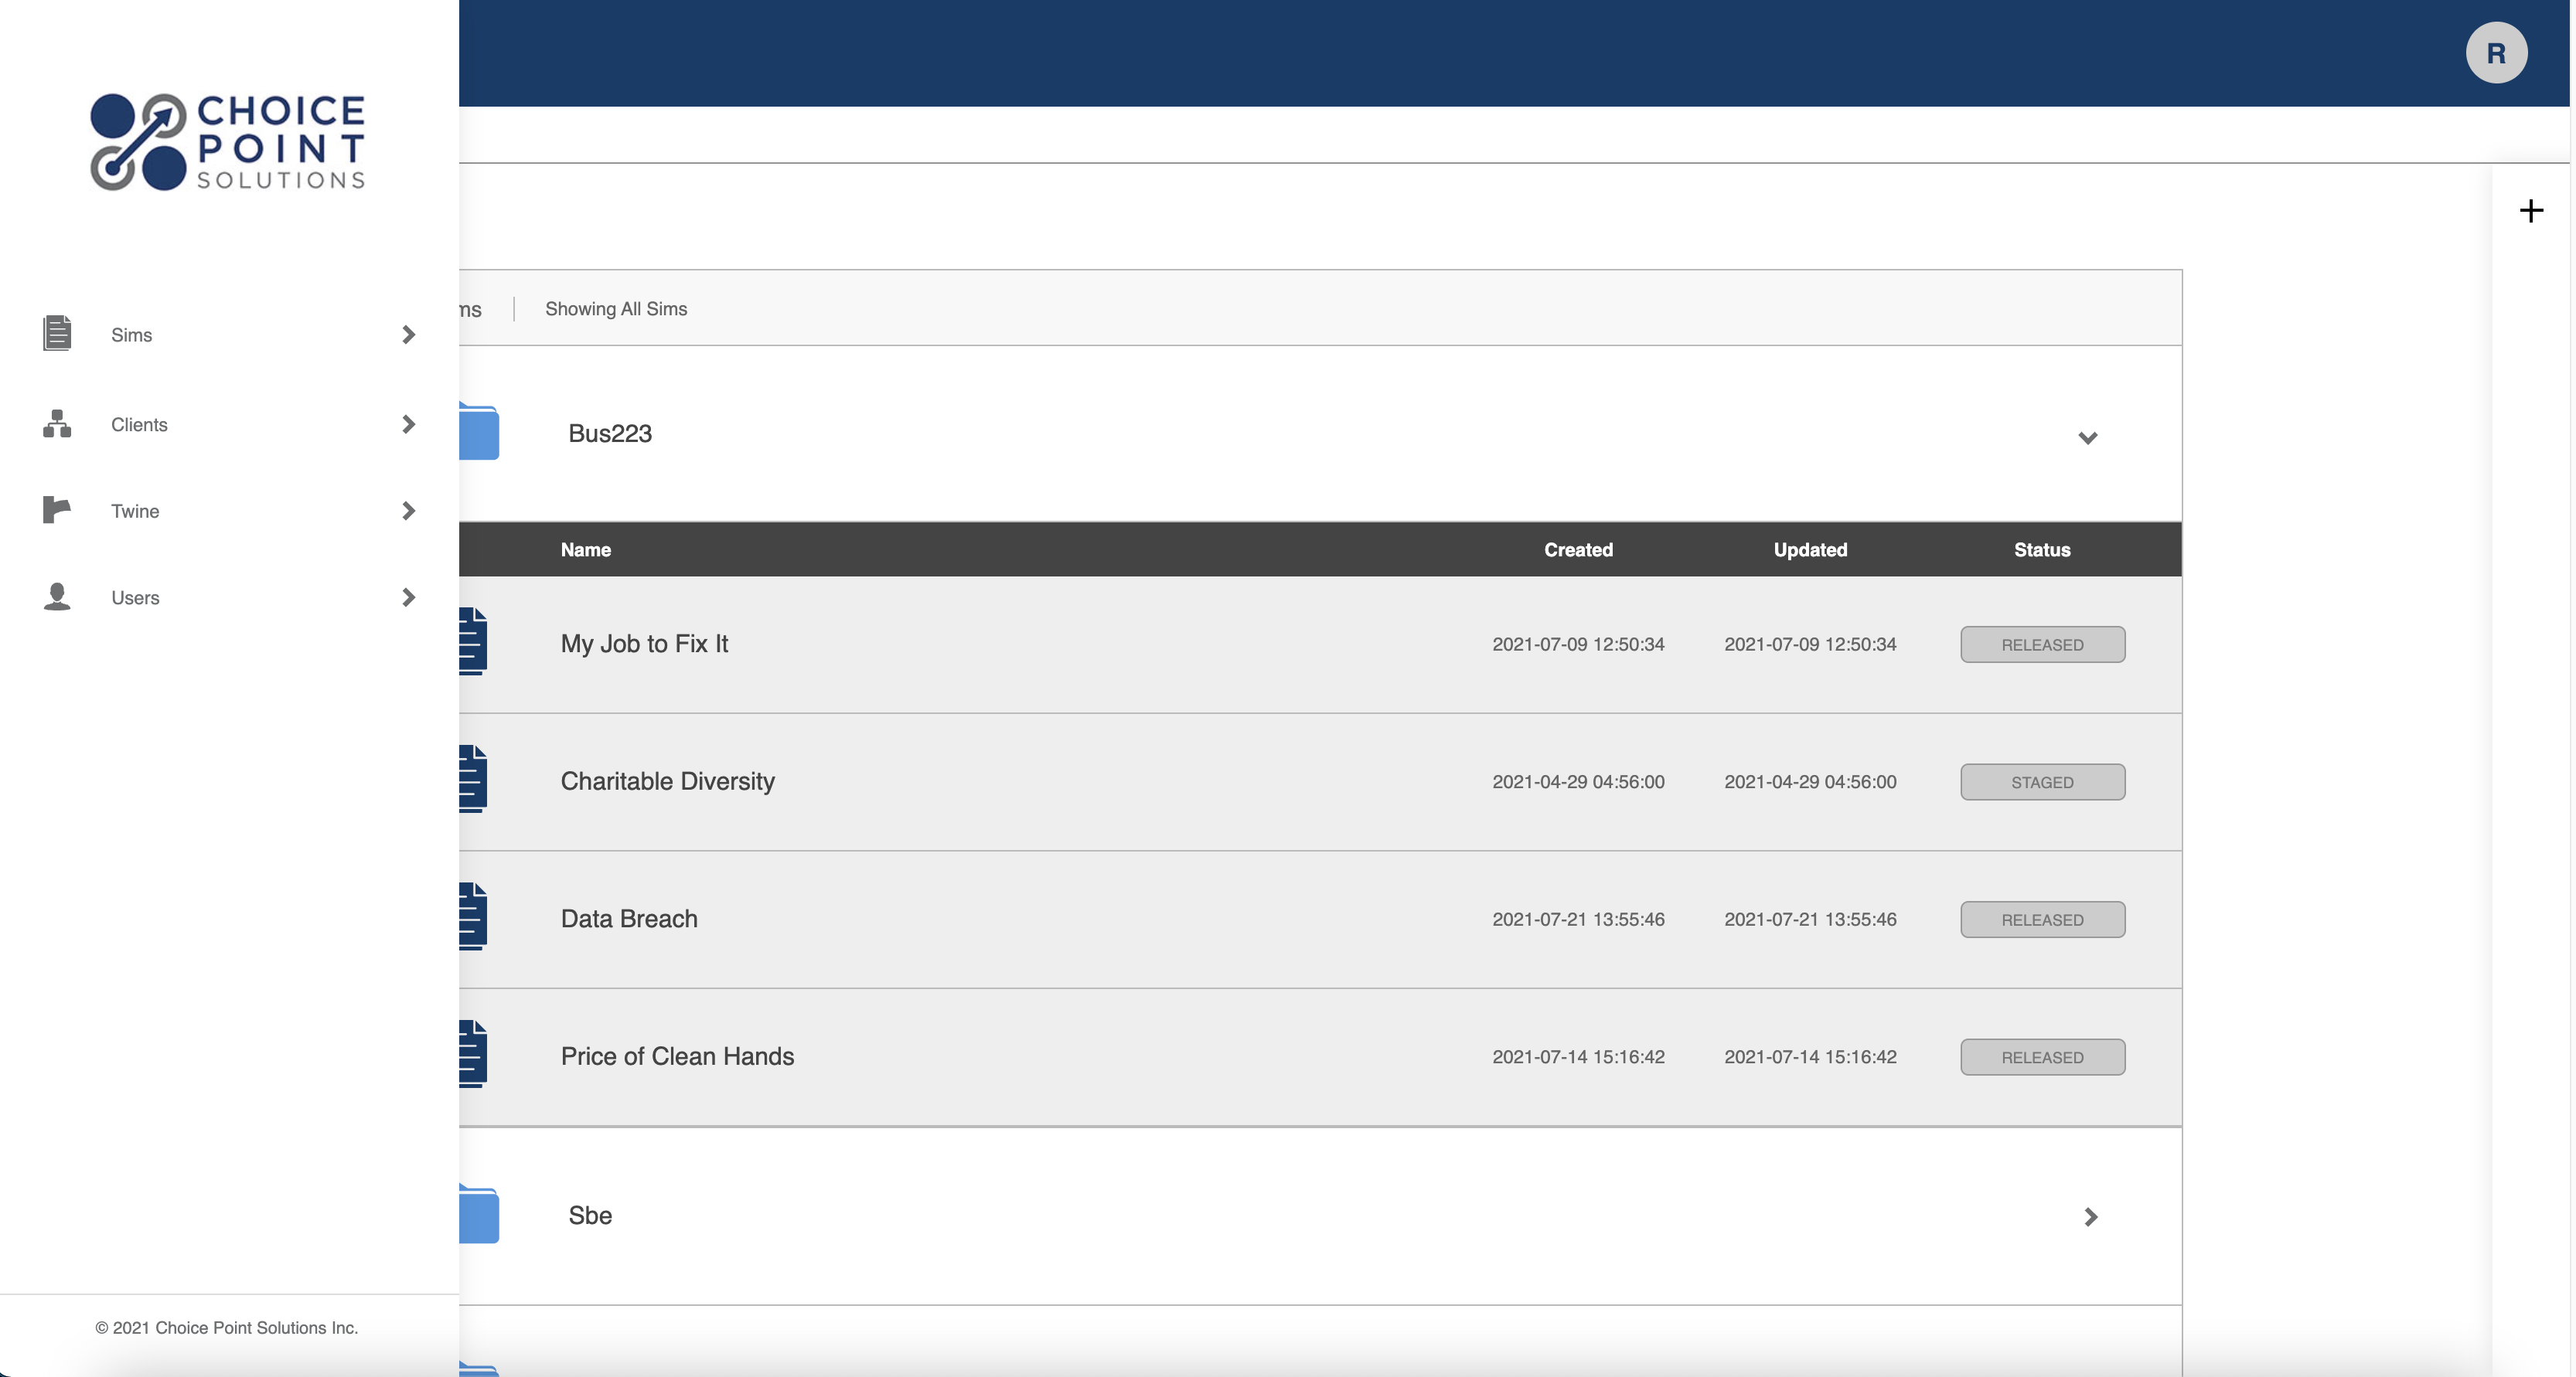Viewport: 2576px width, 1377px height.
Task: Click the My Job to Fix It file icon
Action: (x=473, y=641)
